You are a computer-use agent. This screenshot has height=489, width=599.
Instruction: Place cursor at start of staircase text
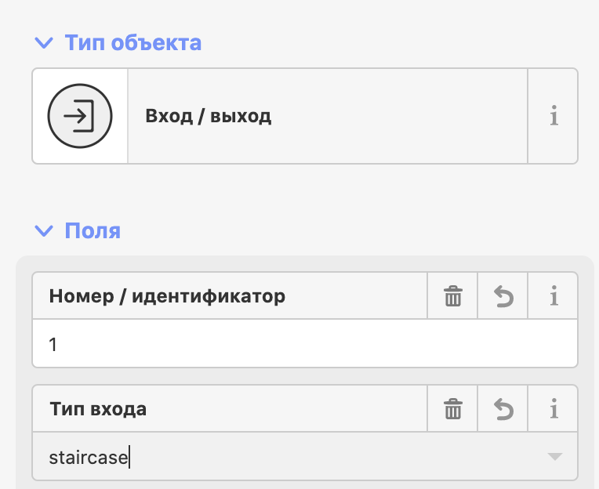click(49, 458)
